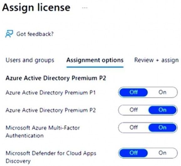Switch to the Users and groups tab

pyautogui.click(x=30, y=60)
